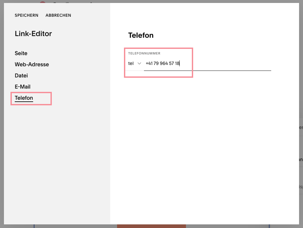Image resolution: width=303 pixels, height=228 pixels.
Task: Select the highlighted Telefon option
Action: click(x=24, y=98)
